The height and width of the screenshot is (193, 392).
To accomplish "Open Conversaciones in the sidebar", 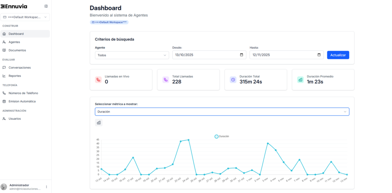I will coord(20,68).
